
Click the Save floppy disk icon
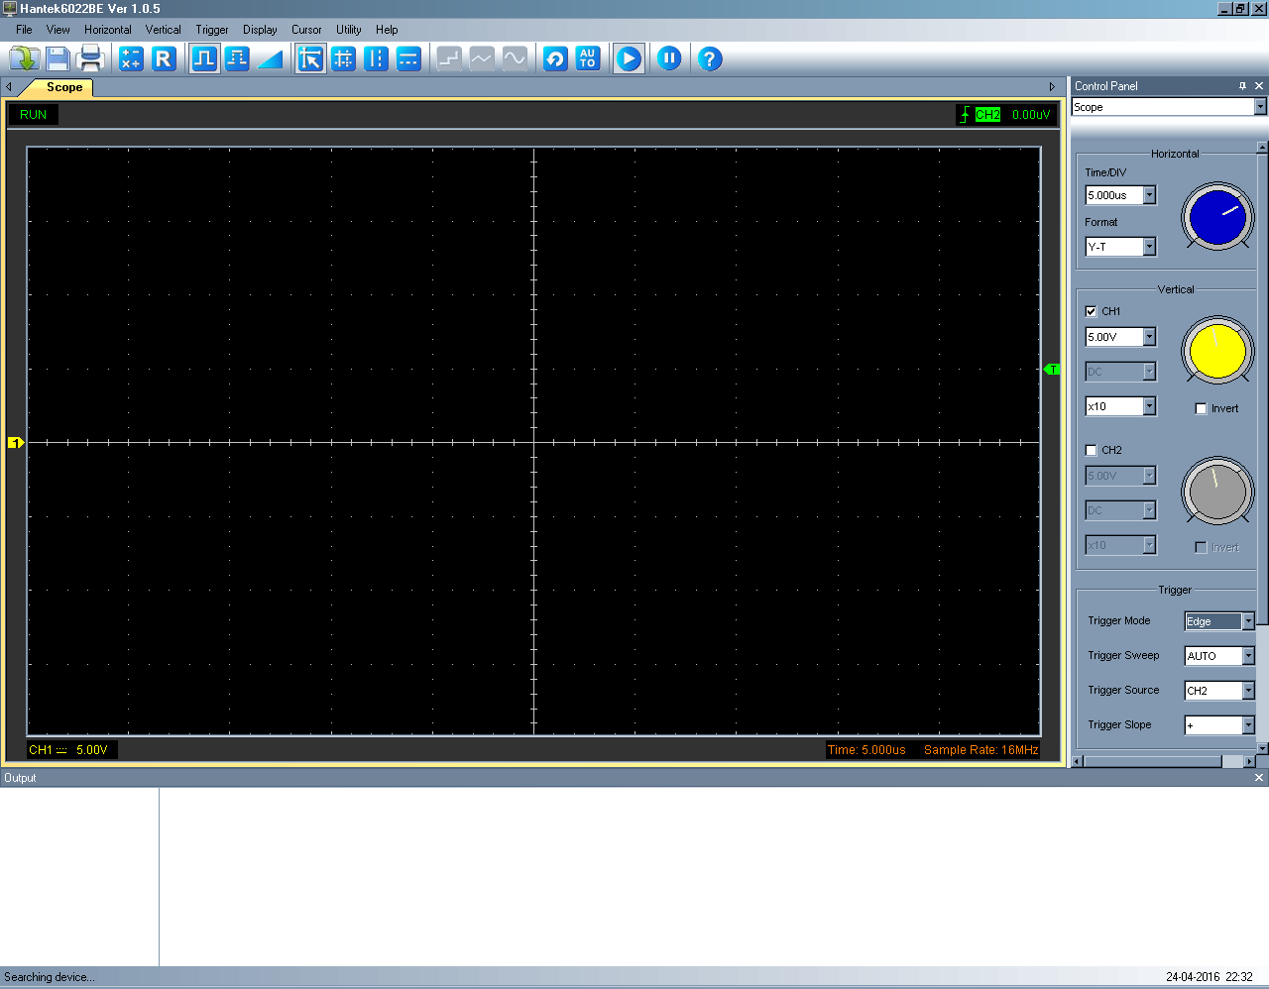pos(58,58)
